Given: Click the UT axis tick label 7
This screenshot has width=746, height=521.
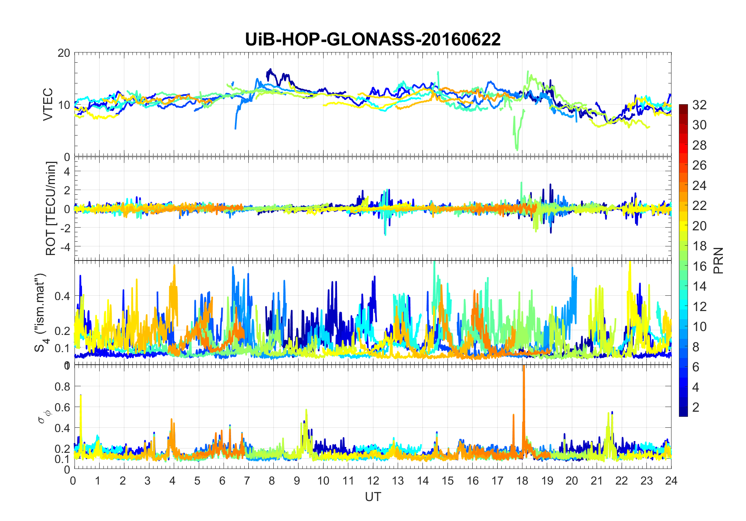Looking at the screenshot, I should click(x=247, y=481).
